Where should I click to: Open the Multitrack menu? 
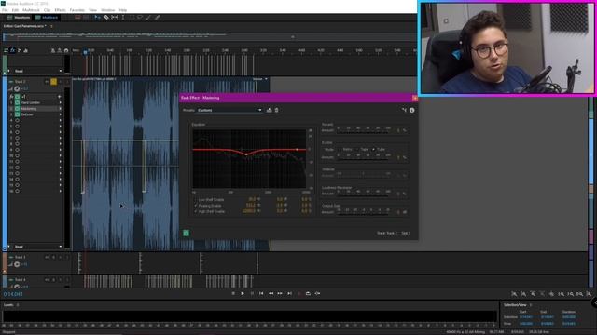pyautogui.click(x=31, y=10)
